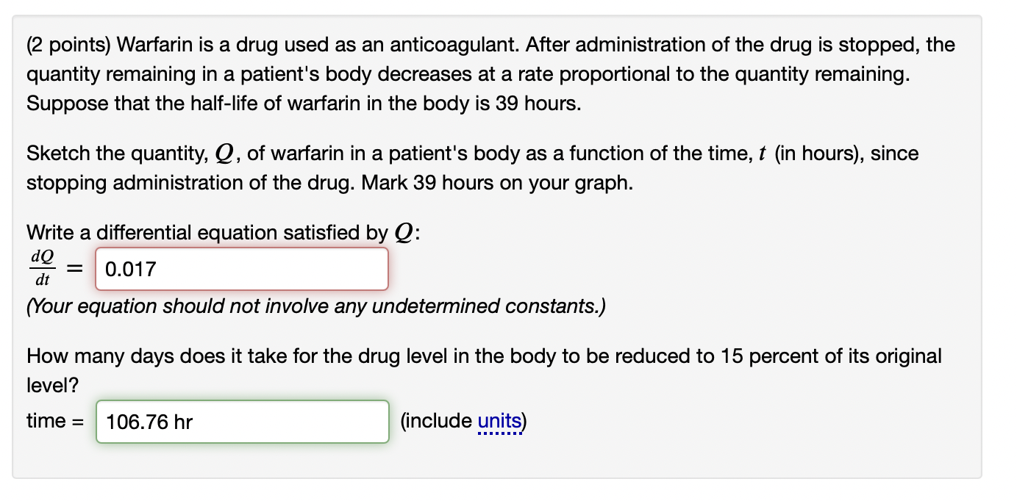Click the time answer input field
Image resolution: width=1017 pixels, height=501 pixels.
(243, 421)
